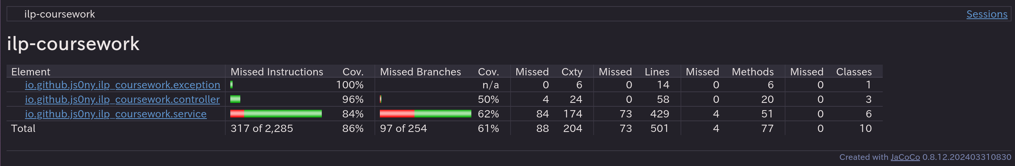Open the ilp_coursework.exception package link

(x=122, y=85)
